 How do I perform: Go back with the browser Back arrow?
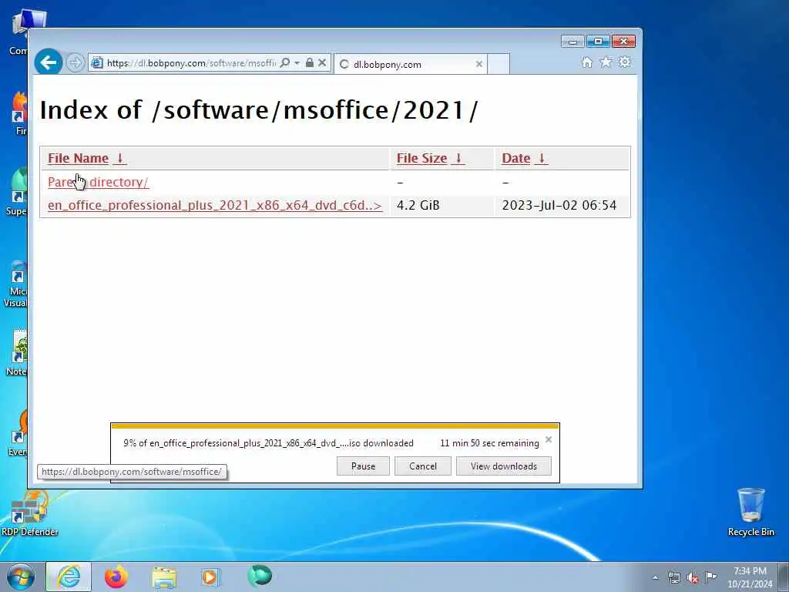click(x=49, y=62)
